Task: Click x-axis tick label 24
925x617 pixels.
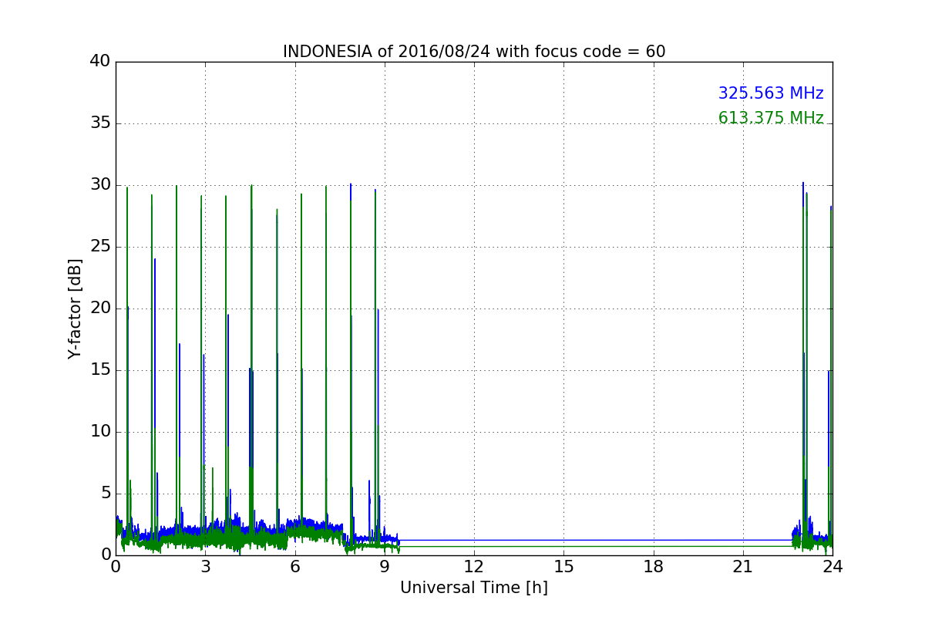Action: [x=832, y=566]
